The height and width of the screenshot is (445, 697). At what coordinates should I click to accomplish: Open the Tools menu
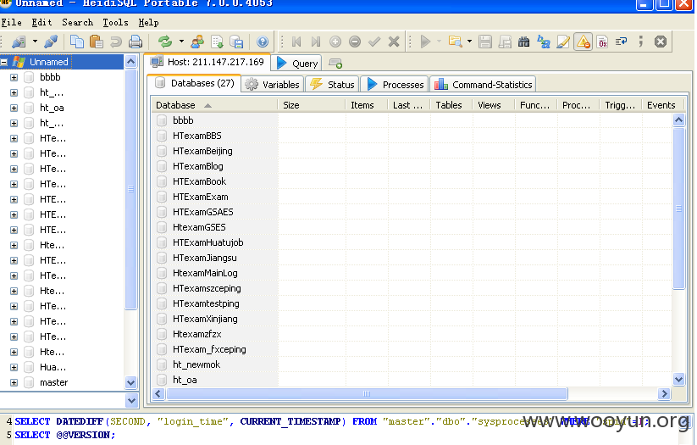115,22
